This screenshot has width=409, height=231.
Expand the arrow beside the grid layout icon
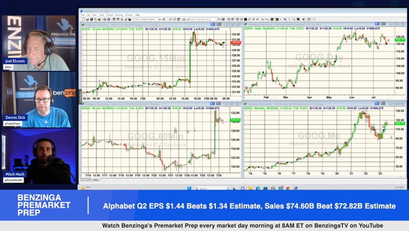[280, 19]
